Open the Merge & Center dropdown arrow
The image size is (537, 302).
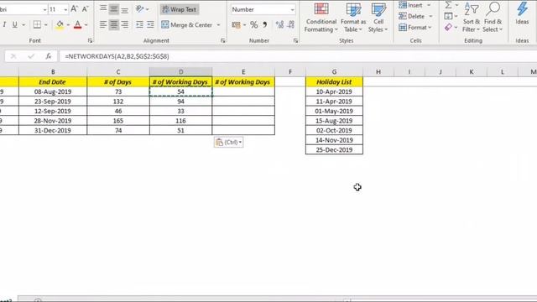point(218,24)
